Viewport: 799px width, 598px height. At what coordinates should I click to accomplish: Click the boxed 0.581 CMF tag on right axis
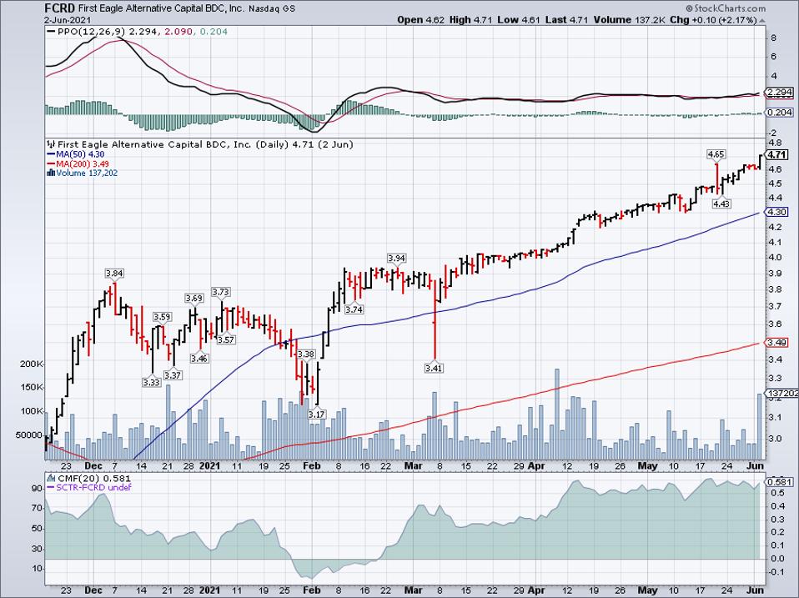(780, 482)
